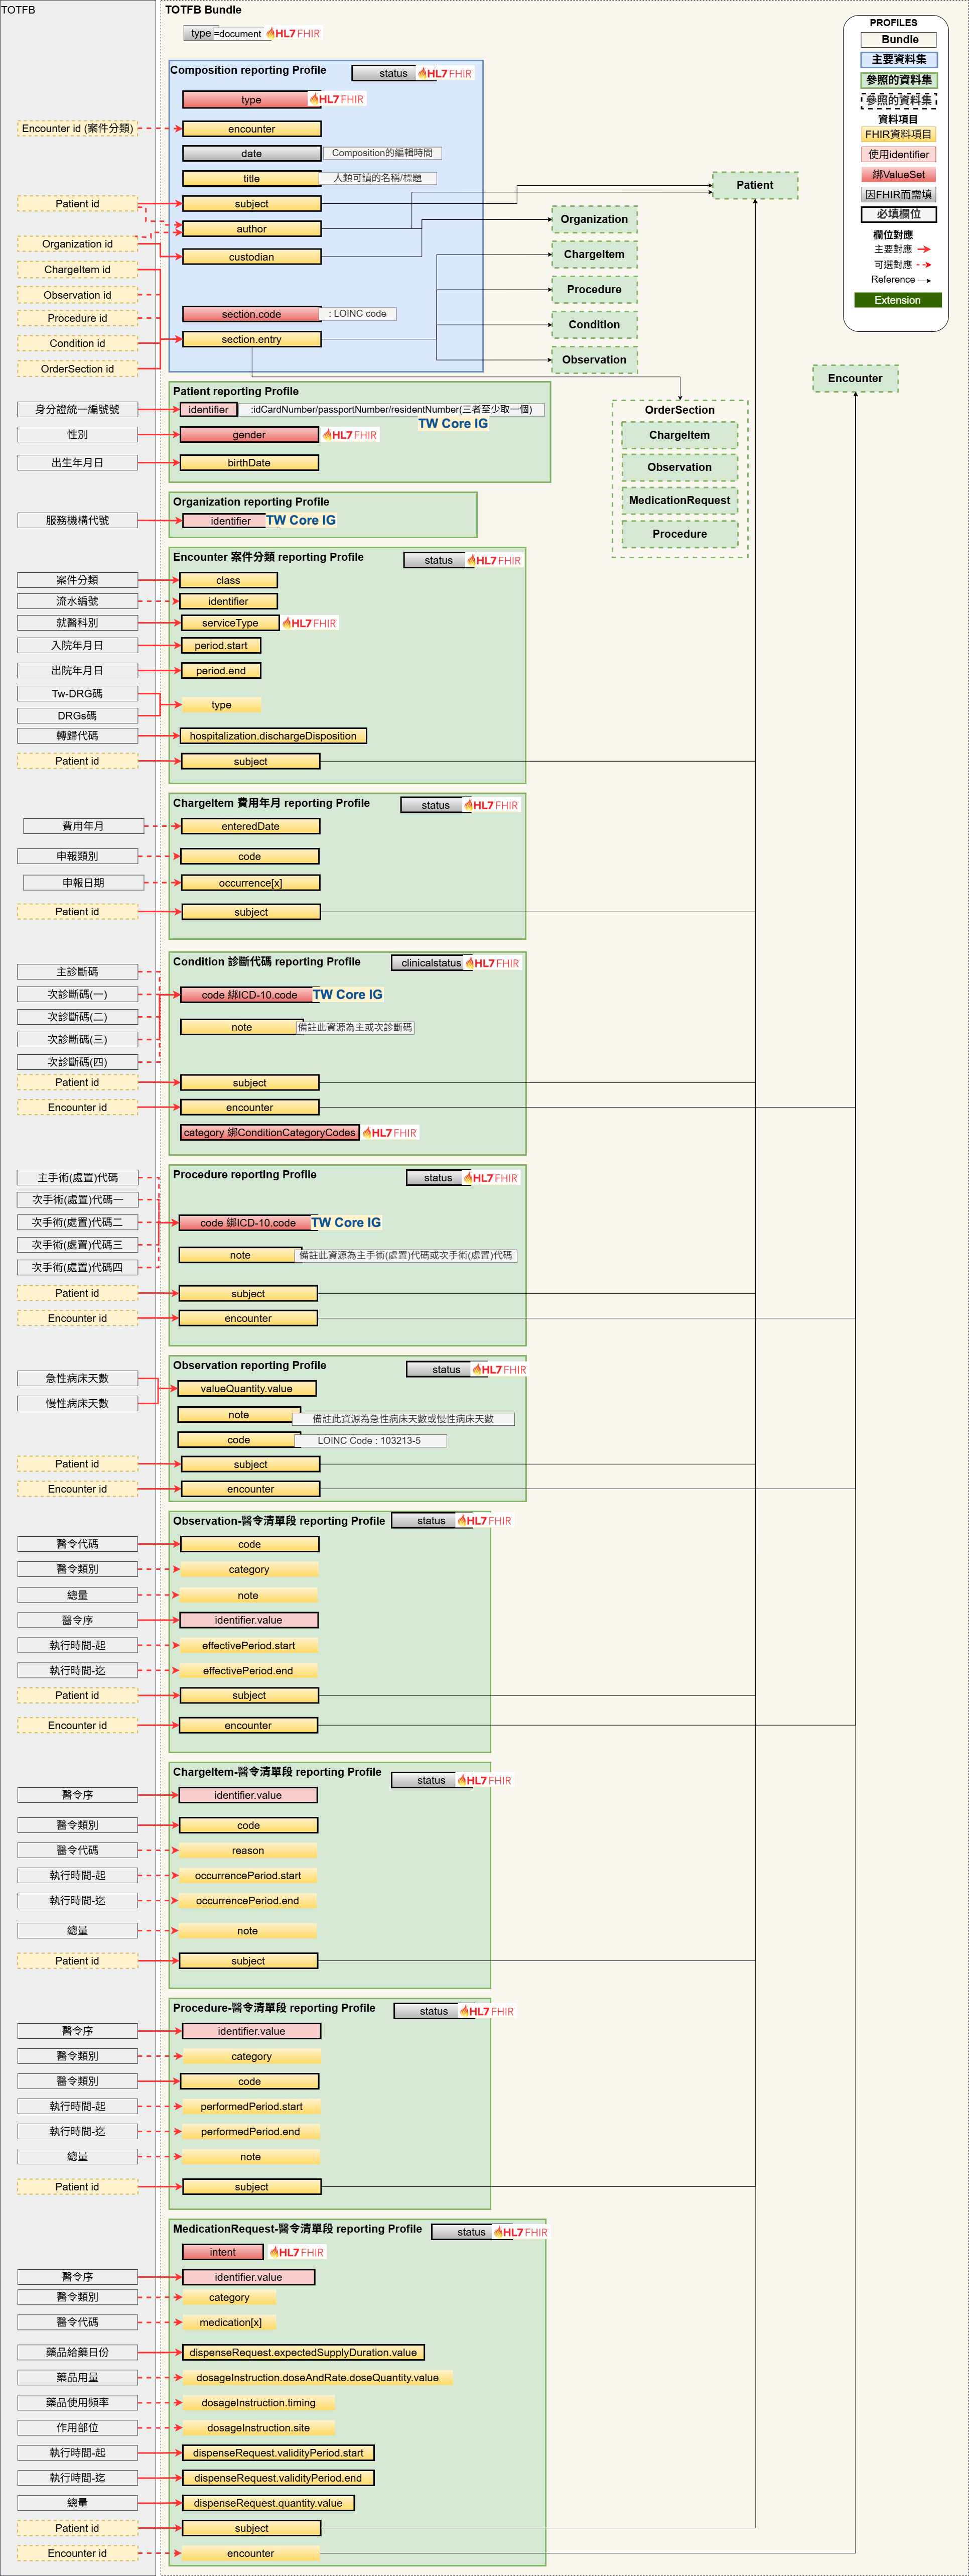Click the '主要資料集' legend entry
Image resolution: width=969 pixels, height=2576 pixels.
(x=899, y=59)
